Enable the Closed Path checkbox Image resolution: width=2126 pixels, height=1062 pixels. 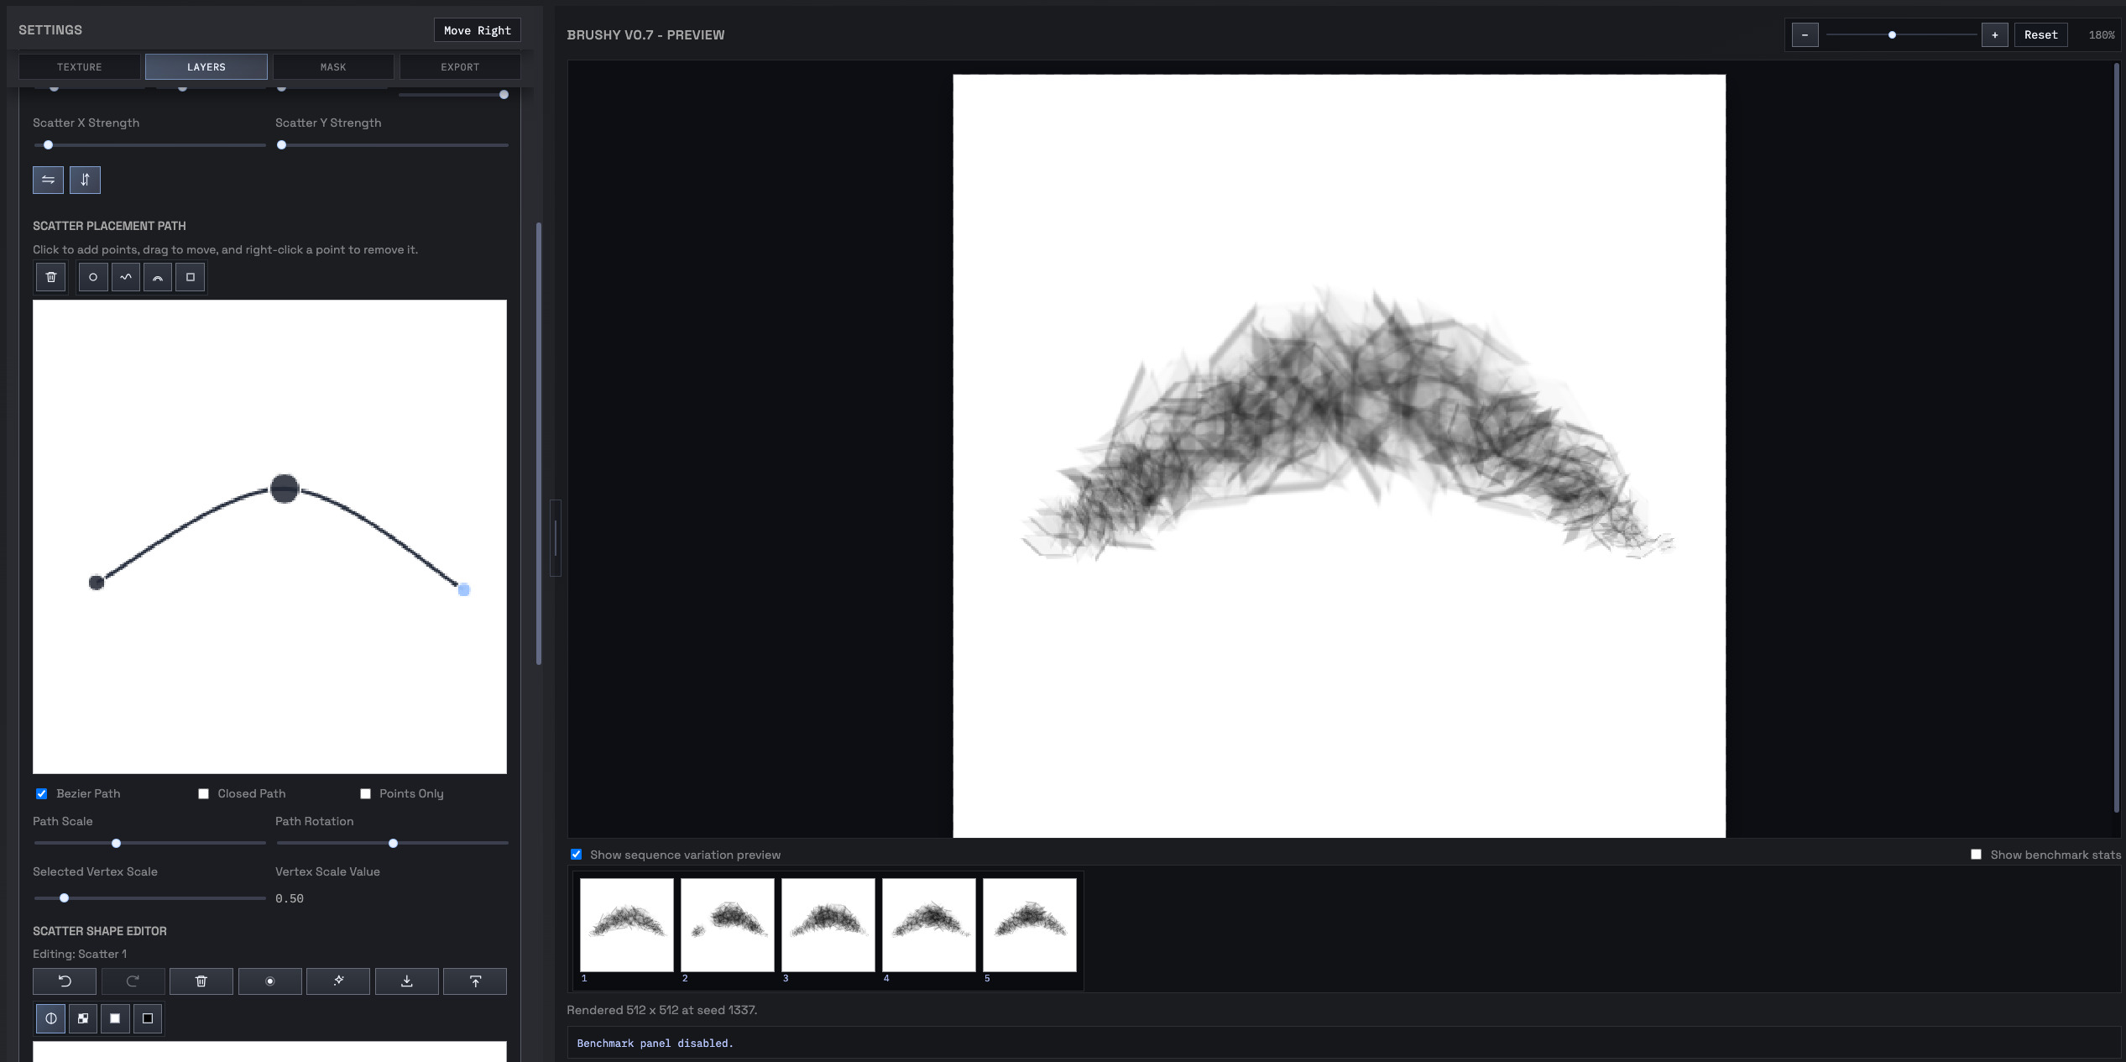203,793
